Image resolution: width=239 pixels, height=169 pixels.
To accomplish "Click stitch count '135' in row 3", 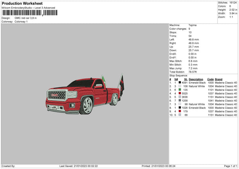I will (x=186, y=90).
